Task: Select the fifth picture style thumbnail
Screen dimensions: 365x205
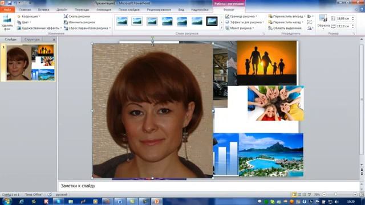Action: coord(182,21)
